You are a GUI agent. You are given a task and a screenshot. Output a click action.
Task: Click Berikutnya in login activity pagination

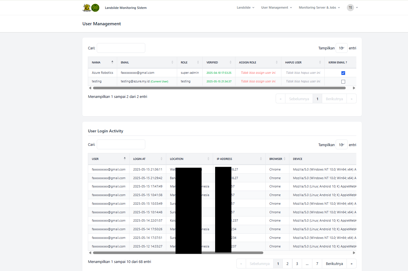point(334,264)
